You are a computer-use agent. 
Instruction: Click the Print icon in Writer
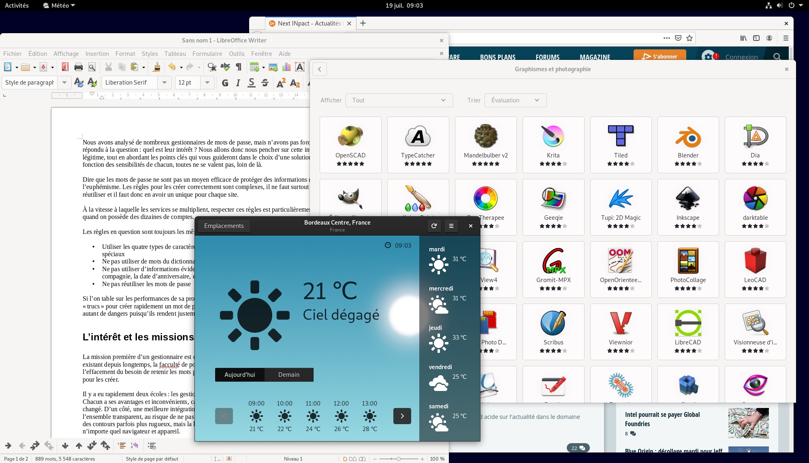point(79,67)
